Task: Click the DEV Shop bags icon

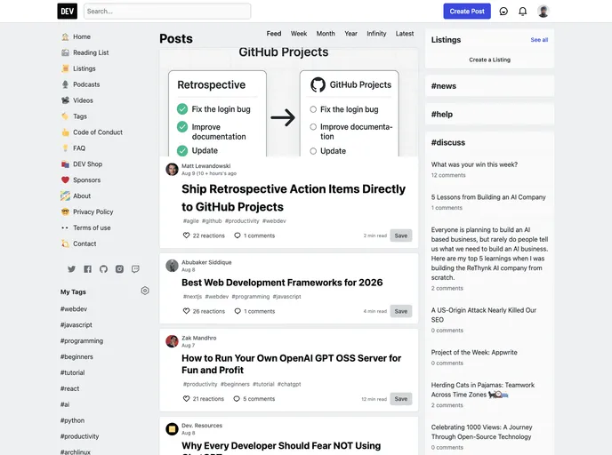Action: 65,164
